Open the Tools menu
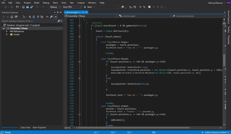 point(64,3)
